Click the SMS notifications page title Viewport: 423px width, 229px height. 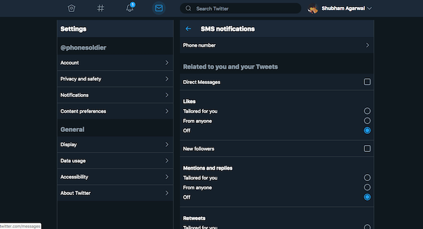(x=228, y=29)
